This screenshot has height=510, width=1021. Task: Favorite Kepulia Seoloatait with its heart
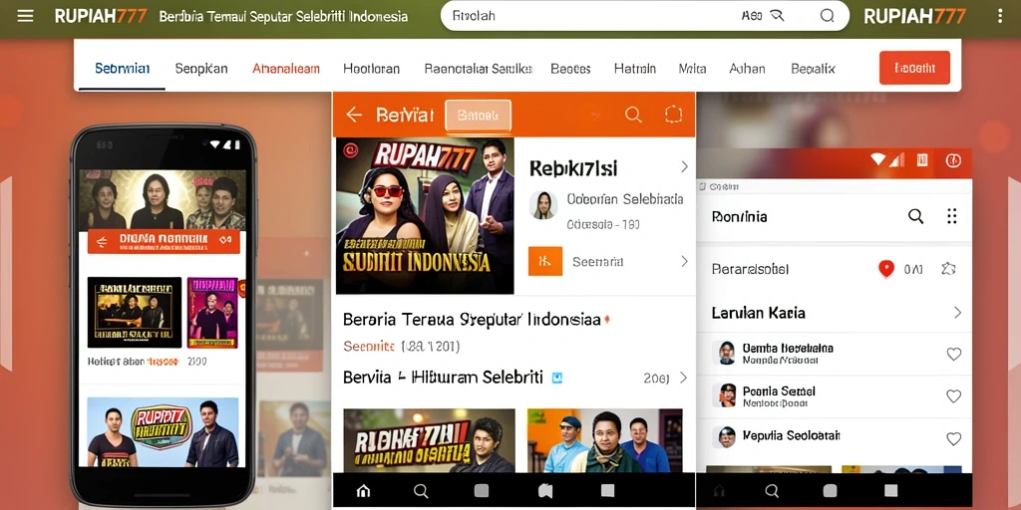953,439
